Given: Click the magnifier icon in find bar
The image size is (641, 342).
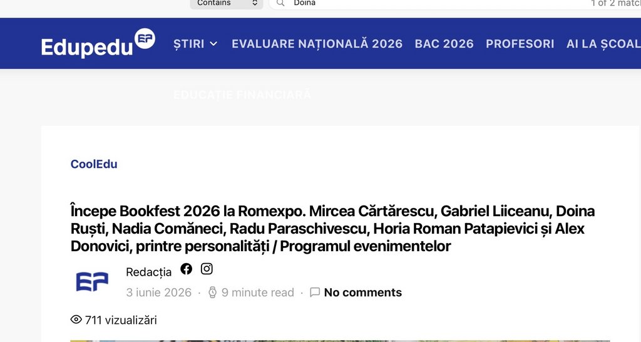Looking at the screenshot, I should point(280,3).
